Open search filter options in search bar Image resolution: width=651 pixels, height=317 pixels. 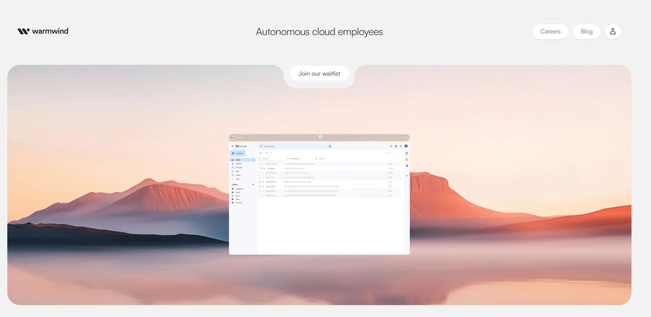coord(330,146)
